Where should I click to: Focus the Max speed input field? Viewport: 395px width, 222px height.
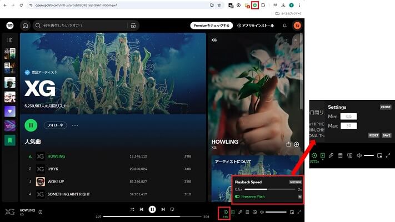(x=349, y=125)
